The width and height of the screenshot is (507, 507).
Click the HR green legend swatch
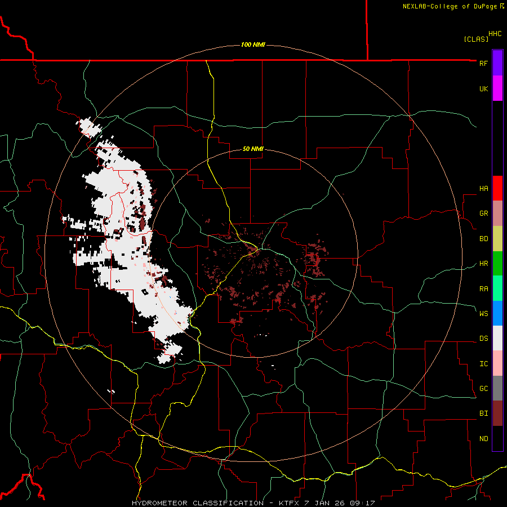pos(497,264)
